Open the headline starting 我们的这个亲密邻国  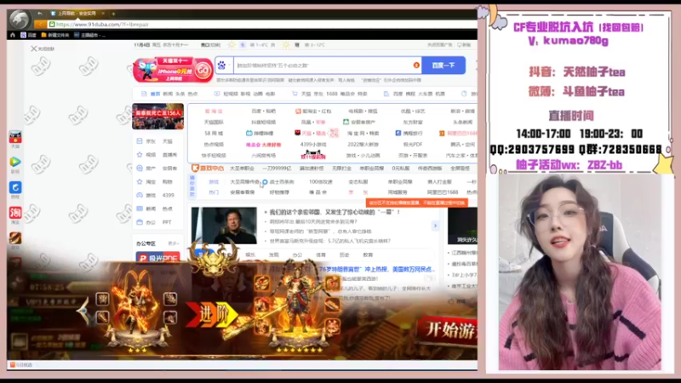[333, 212]
